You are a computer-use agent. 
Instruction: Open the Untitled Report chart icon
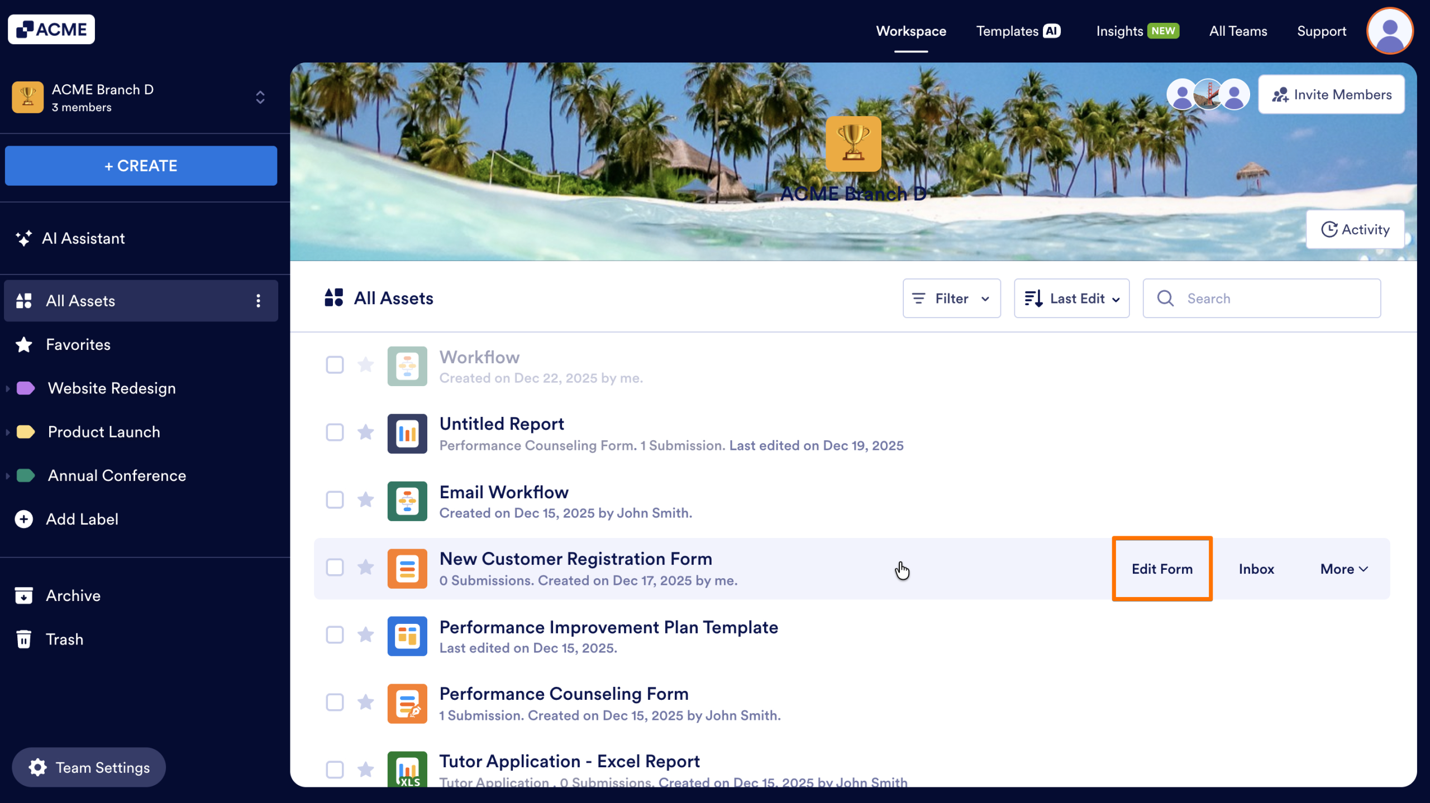pos(407,434)
